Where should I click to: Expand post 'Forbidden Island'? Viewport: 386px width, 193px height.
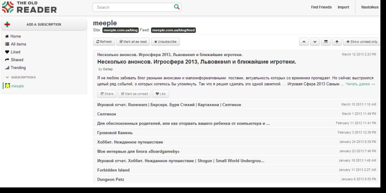click(x=237, y=170)
